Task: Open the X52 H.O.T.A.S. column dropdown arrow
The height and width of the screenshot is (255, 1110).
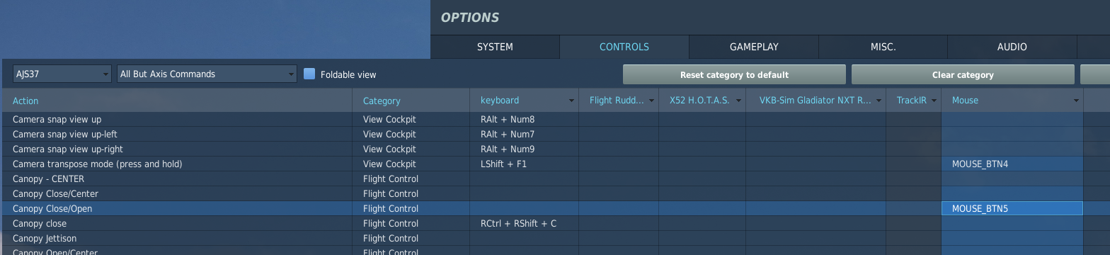Action: click(x=738, y=101)
